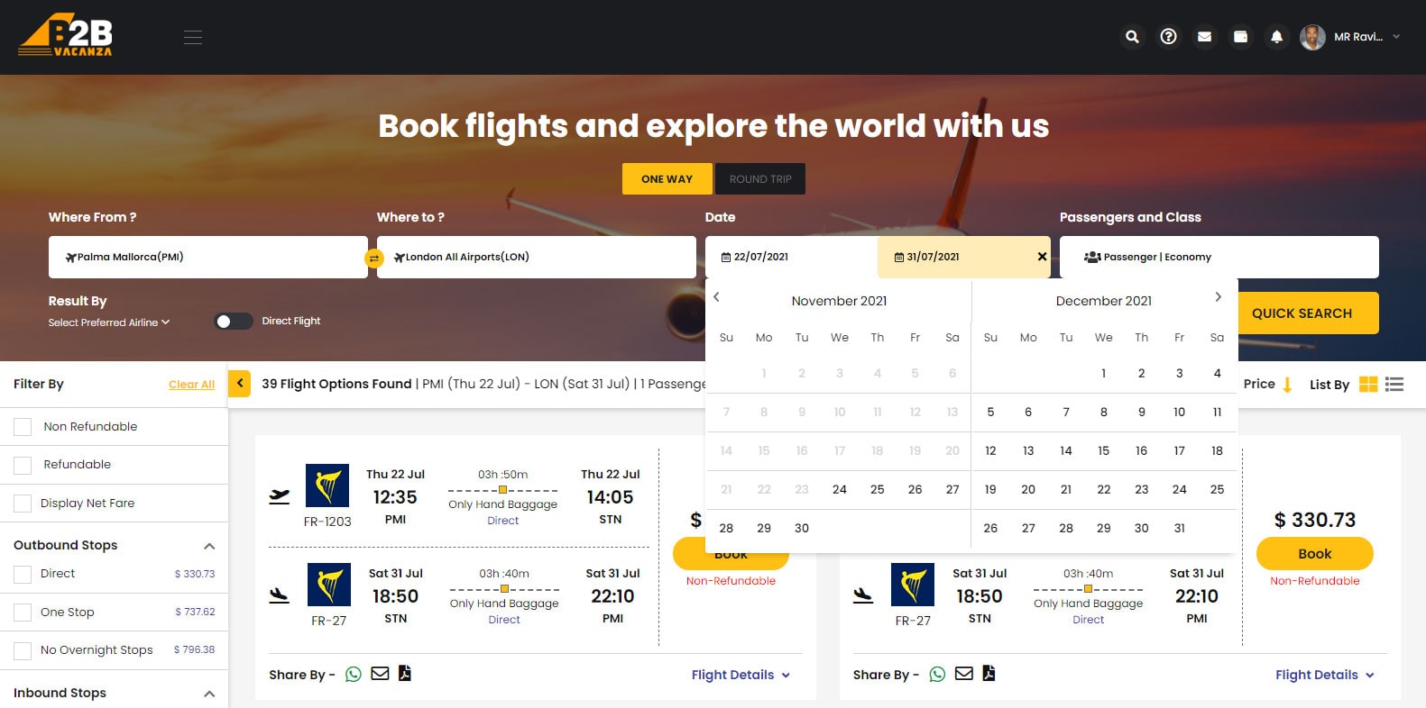This screenshot has height=708, width=1426.
Task: Open the hamburger menu next to the logo
Action: click(192, 37)
